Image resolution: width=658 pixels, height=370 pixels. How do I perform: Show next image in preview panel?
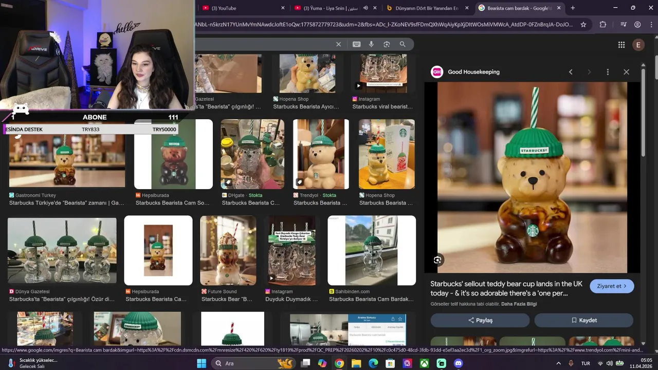pyautogui.click(x=589, y=72)
